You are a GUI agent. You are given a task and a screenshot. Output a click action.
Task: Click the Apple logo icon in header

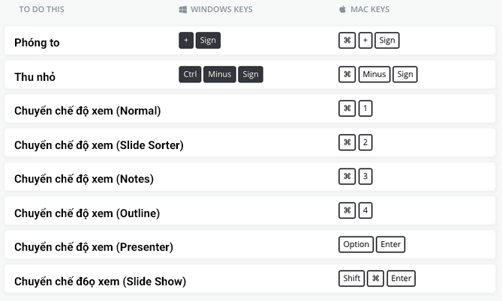pyautogui.click(x=342, y=10)
